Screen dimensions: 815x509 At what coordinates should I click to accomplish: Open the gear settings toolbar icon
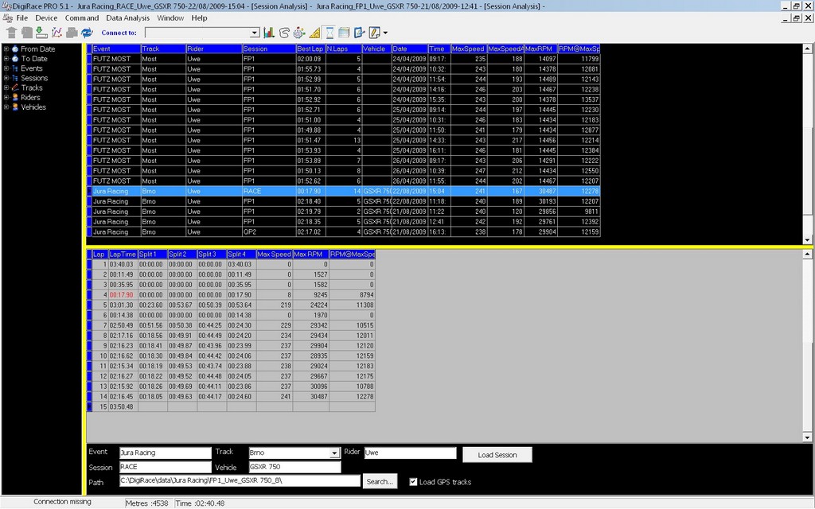298,33
